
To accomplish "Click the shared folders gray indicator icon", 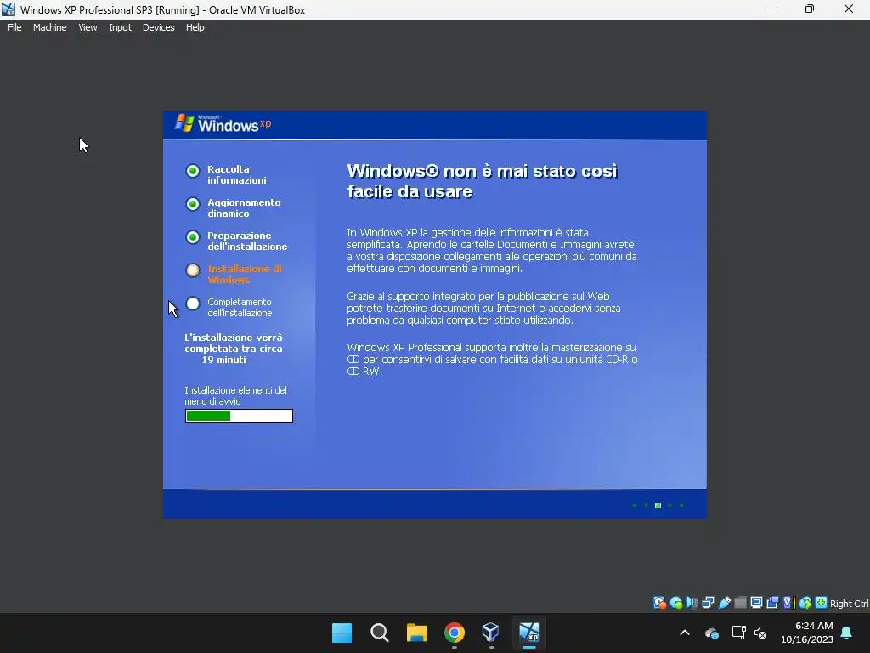I will point(740,603).
